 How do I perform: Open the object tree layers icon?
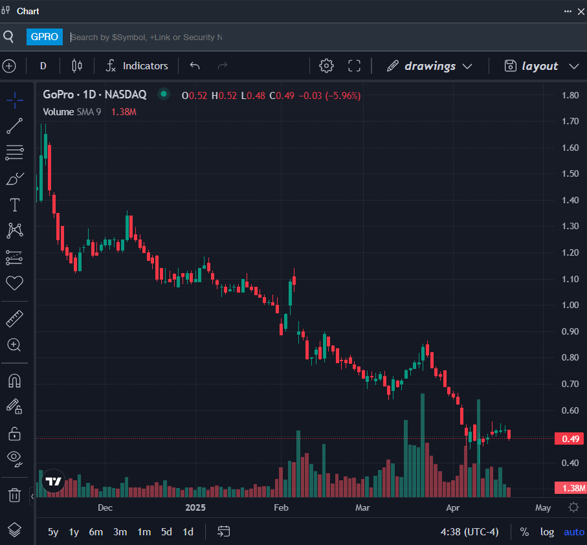point(15,529)
